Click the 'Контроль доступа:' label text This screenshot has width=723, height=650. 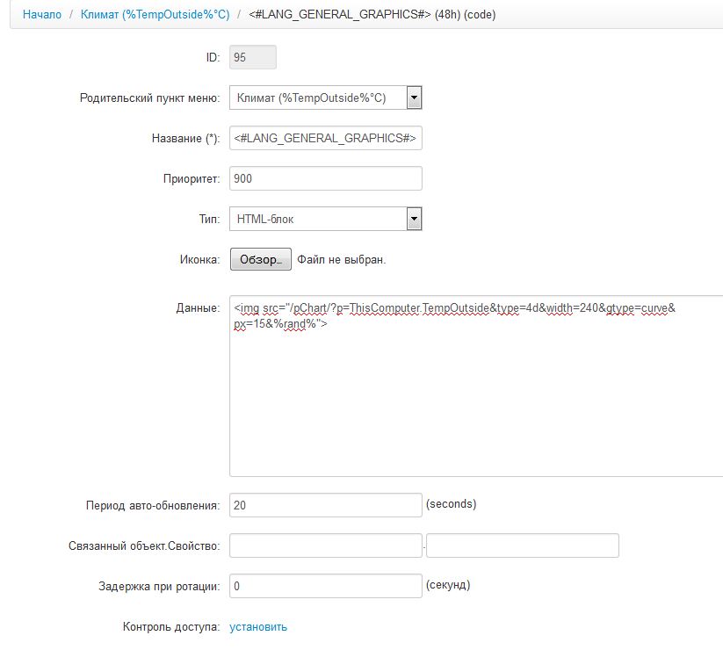171,627
